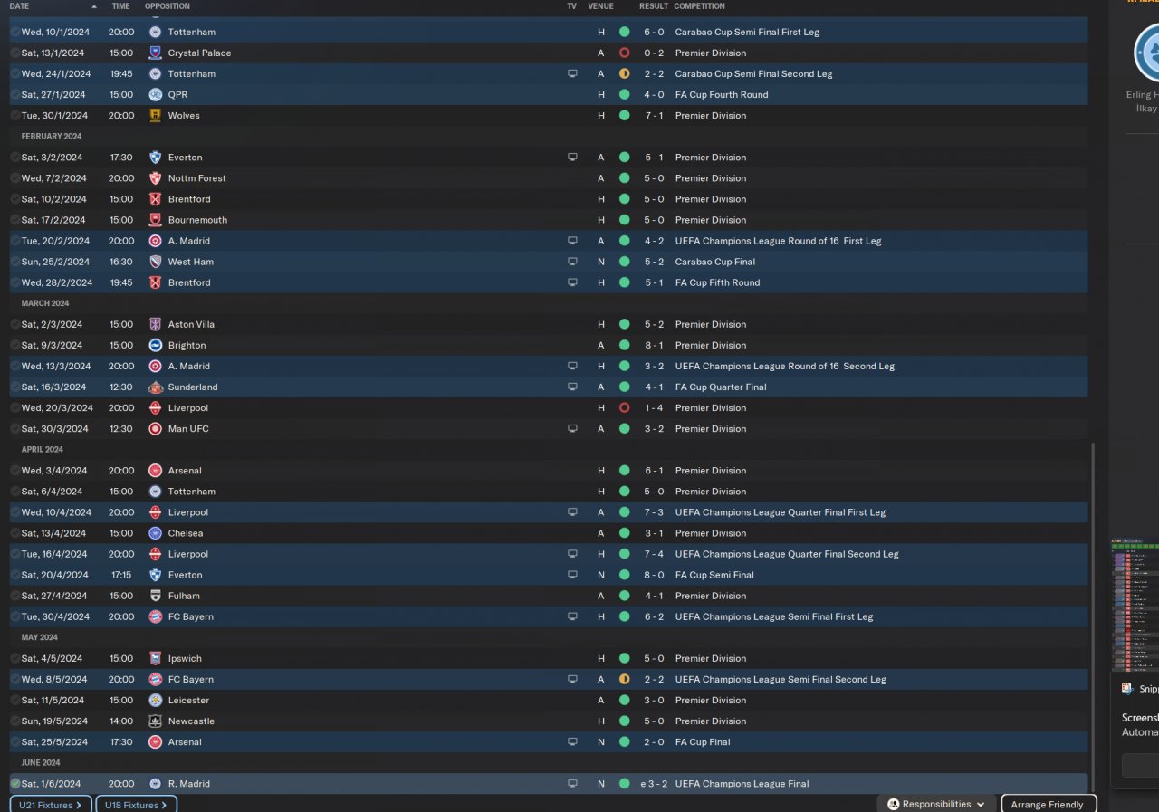The height and width of the screenshot is (812, 1159).
Task: Toggle the circle marker beside Wed, 10/1/2024
Action: coord(15,32)
